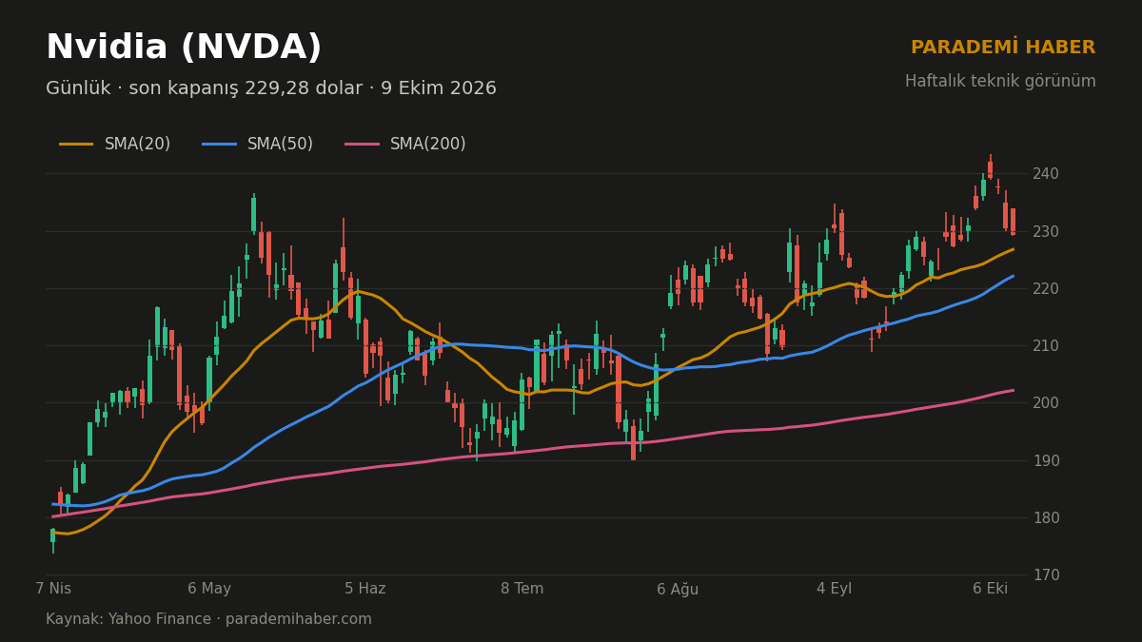The image size is (1142, 642).
Task: Click the Haftalık teknik görünüm caption
Action: click(1000, 82)
